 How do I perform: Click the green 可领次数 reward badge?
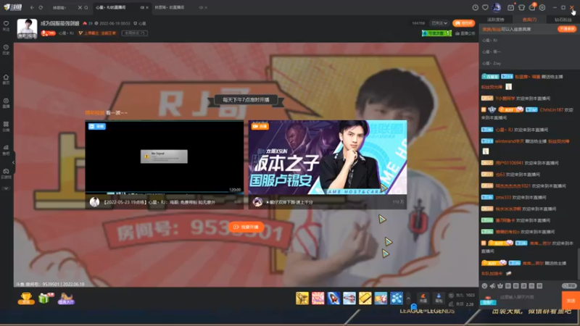(x=437, y=33)
